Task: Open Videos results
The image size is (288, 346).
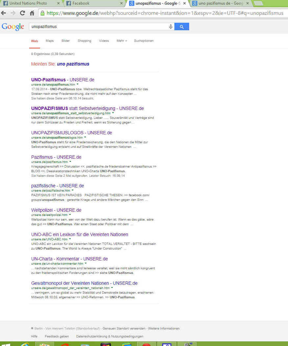Action: coord(104,41)
